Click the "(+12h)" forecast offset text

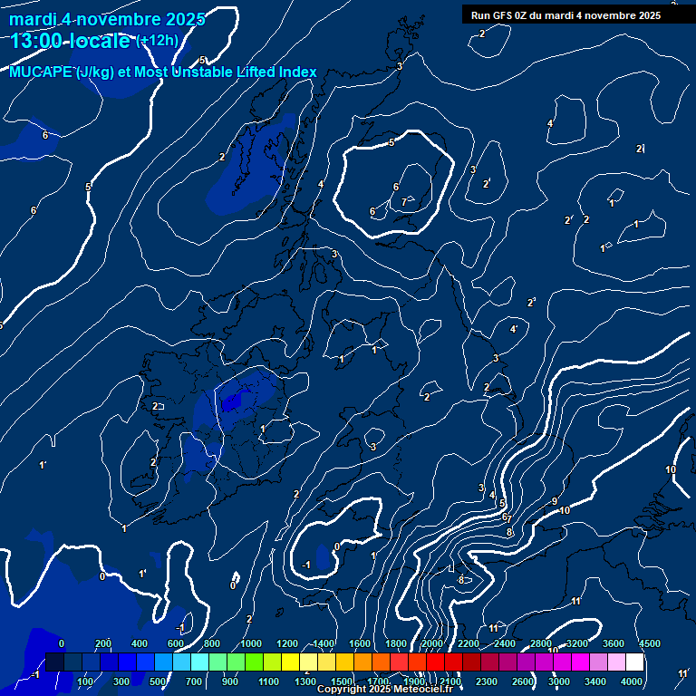[157, 41]
